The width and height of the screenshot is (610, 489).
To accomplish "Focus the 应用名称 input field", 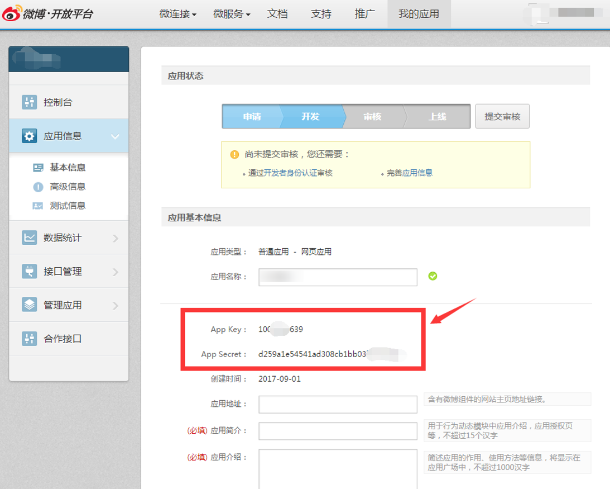I will (x=338, y=277).
